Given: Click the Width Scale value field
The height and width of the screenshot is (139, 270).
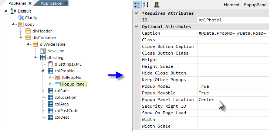Looking at the screenshot, I should coord(233,126).
